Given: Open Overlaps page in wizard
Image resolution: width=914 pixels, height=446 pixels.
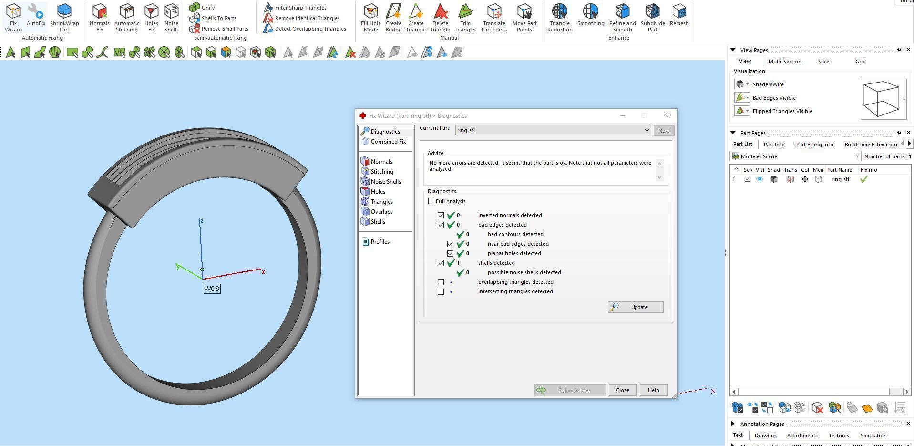Looking at the screenshot, I should tap(377, 212).
